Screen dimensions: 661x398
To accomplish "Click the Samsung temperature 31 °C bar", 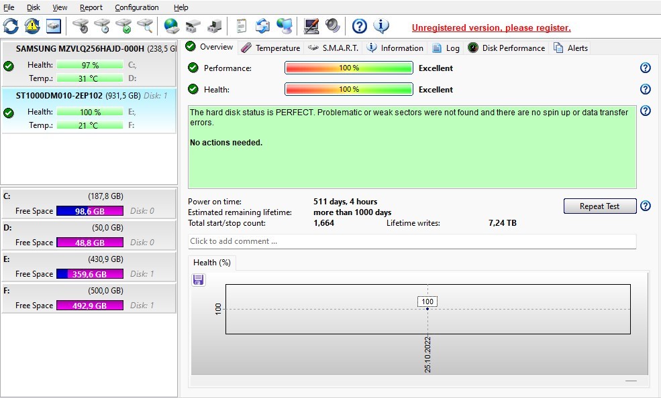I will click(90, 78).
